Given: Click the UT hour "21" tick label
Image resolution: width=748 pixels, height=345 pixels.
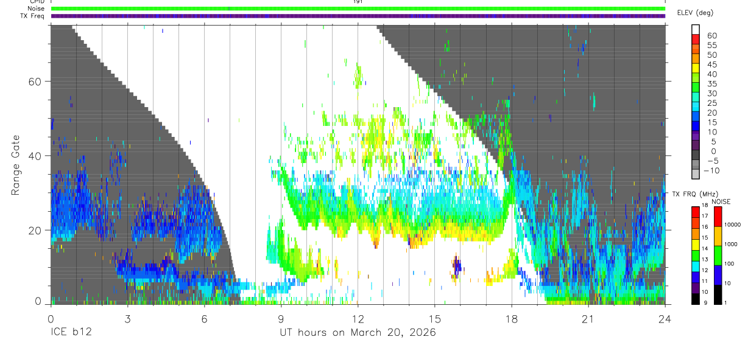Looking at the screenshot, I should pyautogui.click(x=588, y=318).
